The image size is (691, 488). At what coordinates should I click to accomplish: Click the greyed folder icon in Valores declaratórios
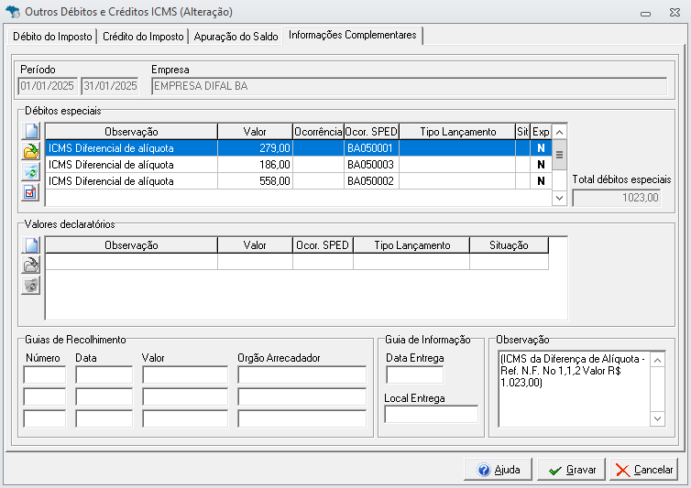[31, 266]
